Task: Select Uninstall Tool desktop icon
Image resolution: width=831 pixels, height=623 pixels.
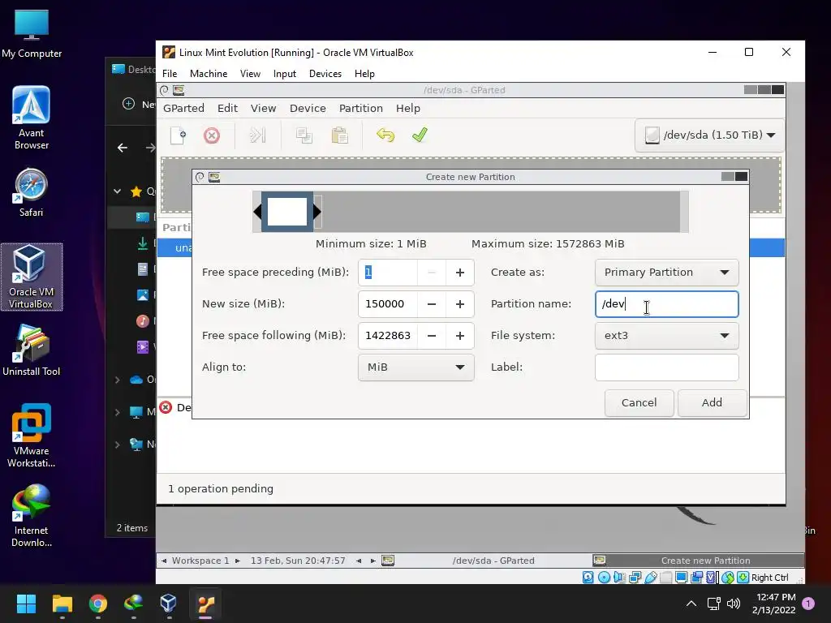Action: tap(32, 350)
